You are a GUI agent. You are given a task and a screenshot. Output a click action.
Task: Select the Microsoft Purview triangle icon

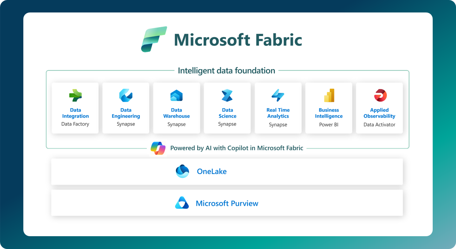pos(182,203)
